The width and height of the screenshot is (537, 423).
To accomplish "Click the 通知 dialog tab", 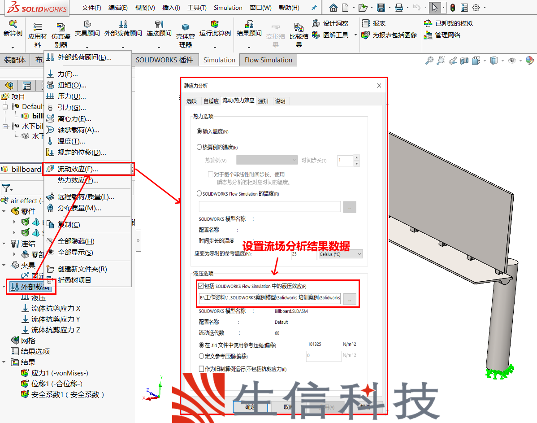I will tap(263, 101).
